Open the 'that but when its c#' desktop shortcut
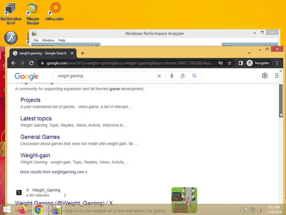 [11, 13]
